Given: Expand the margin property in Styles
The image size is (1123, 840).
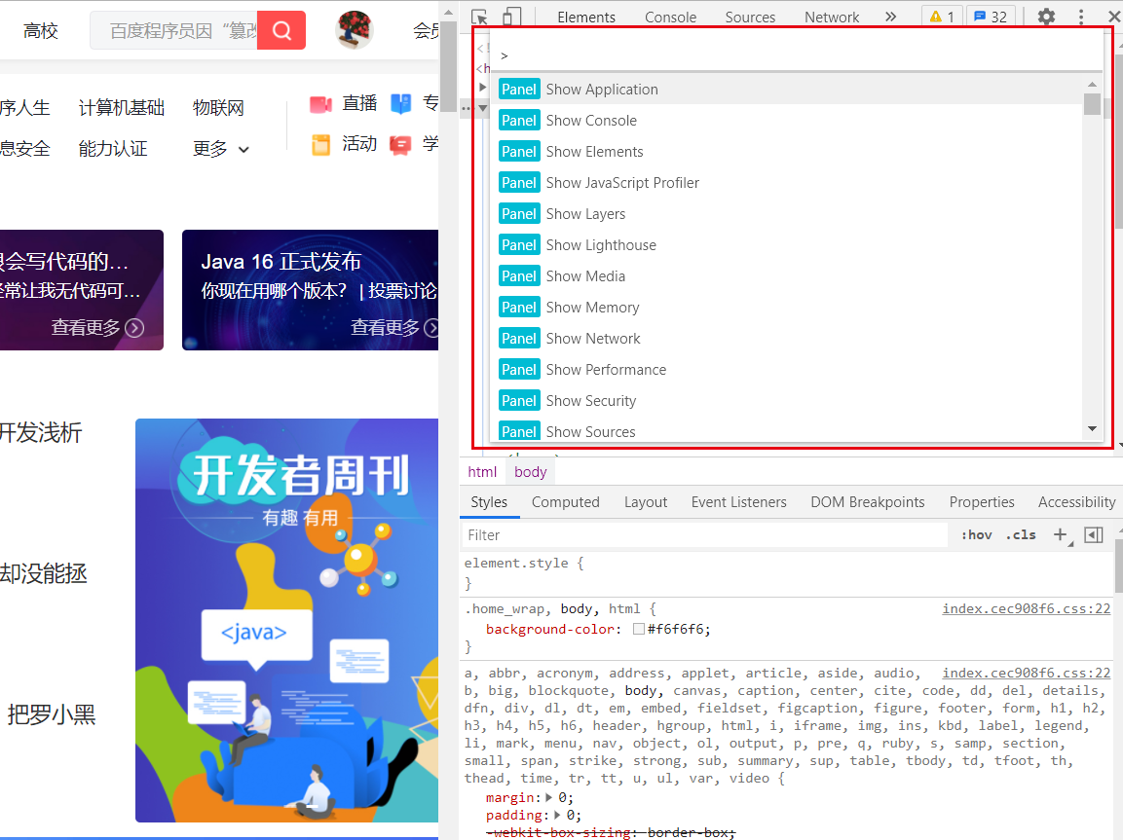Looking at the screenshot, I should (546, 796).
